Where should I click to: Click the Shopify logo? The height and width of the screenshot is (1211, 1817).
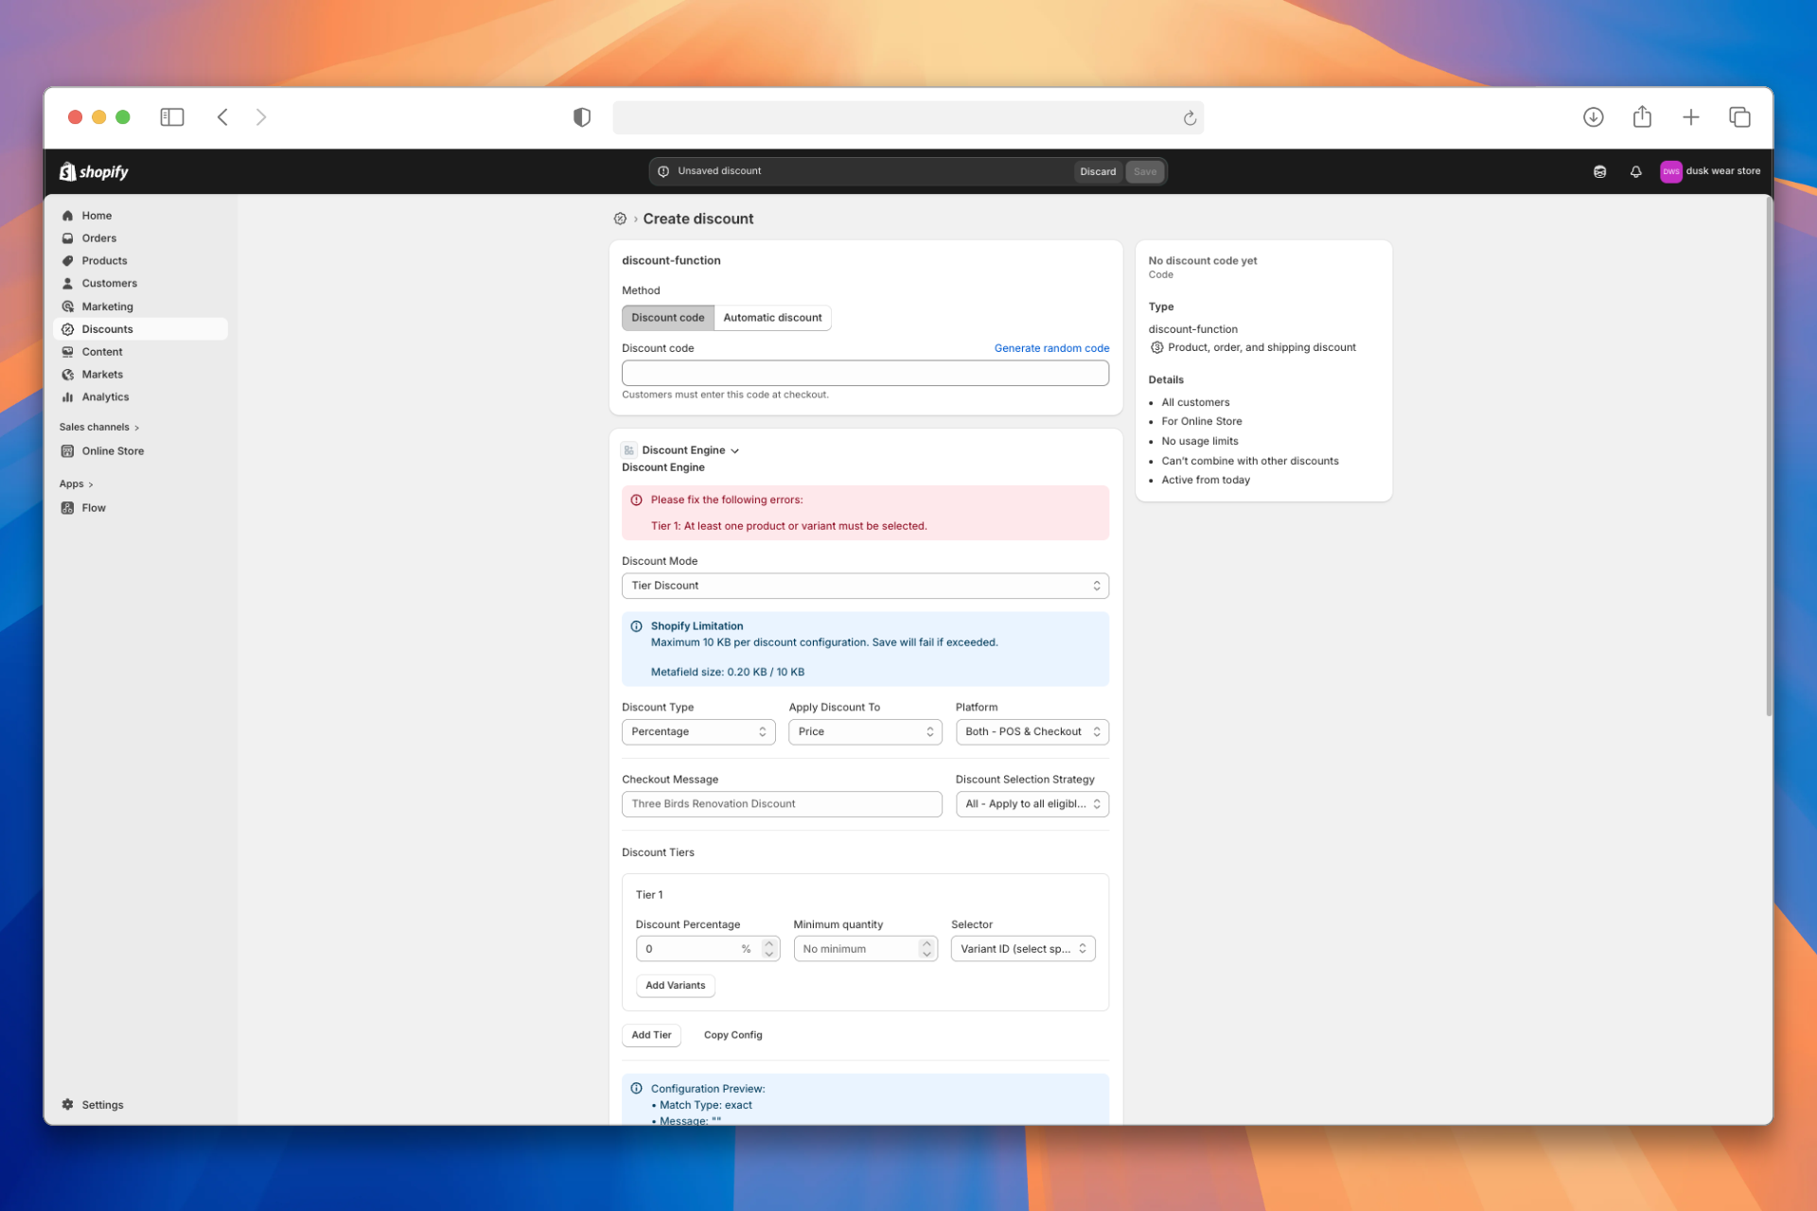coord(94,171)
